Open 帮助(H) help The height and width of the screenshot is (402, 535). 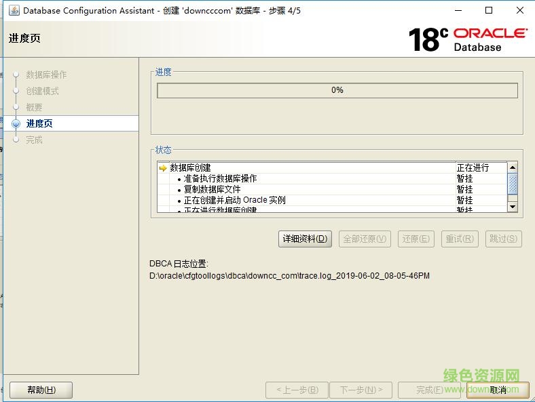(x=41, y=390)
